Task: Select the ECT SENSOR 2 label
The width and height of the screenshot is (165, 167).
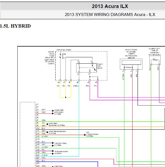Action: point(155,55)
